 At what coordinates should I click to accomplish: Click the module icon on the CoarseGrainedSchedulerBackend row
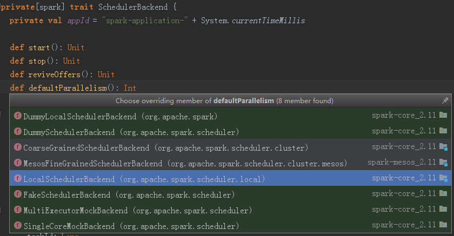pyautogui.click(x=443, y=147)
